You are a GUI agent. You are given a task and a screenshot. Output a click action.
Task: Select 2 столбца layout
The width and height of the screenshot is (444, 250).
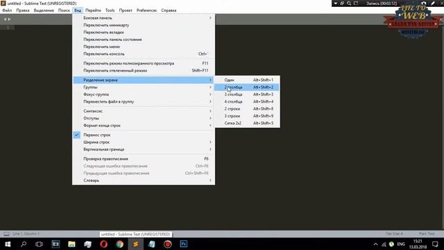(x=247, y=87)
